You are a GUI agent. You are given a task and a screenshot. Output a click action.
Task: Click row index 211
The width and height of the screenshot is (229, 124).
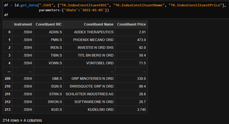coord(7,94)
